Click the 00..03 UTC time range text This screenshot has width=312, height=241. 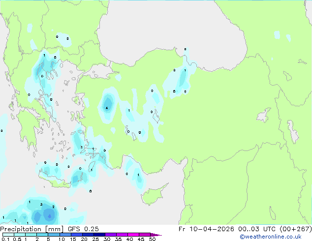coord(257,229)
